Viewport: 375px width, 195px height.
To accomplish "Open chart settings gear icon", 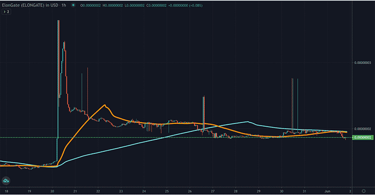I will point(364,191).
